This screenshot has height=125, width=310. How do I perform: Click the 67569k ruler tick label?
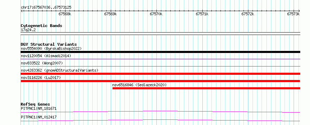110,14
